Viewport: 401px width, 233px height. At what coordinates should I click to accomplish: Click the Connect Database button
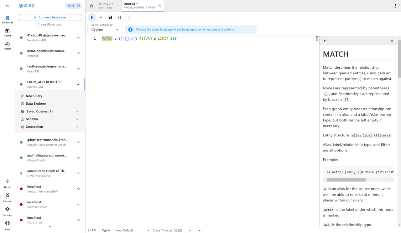[50, 17]
